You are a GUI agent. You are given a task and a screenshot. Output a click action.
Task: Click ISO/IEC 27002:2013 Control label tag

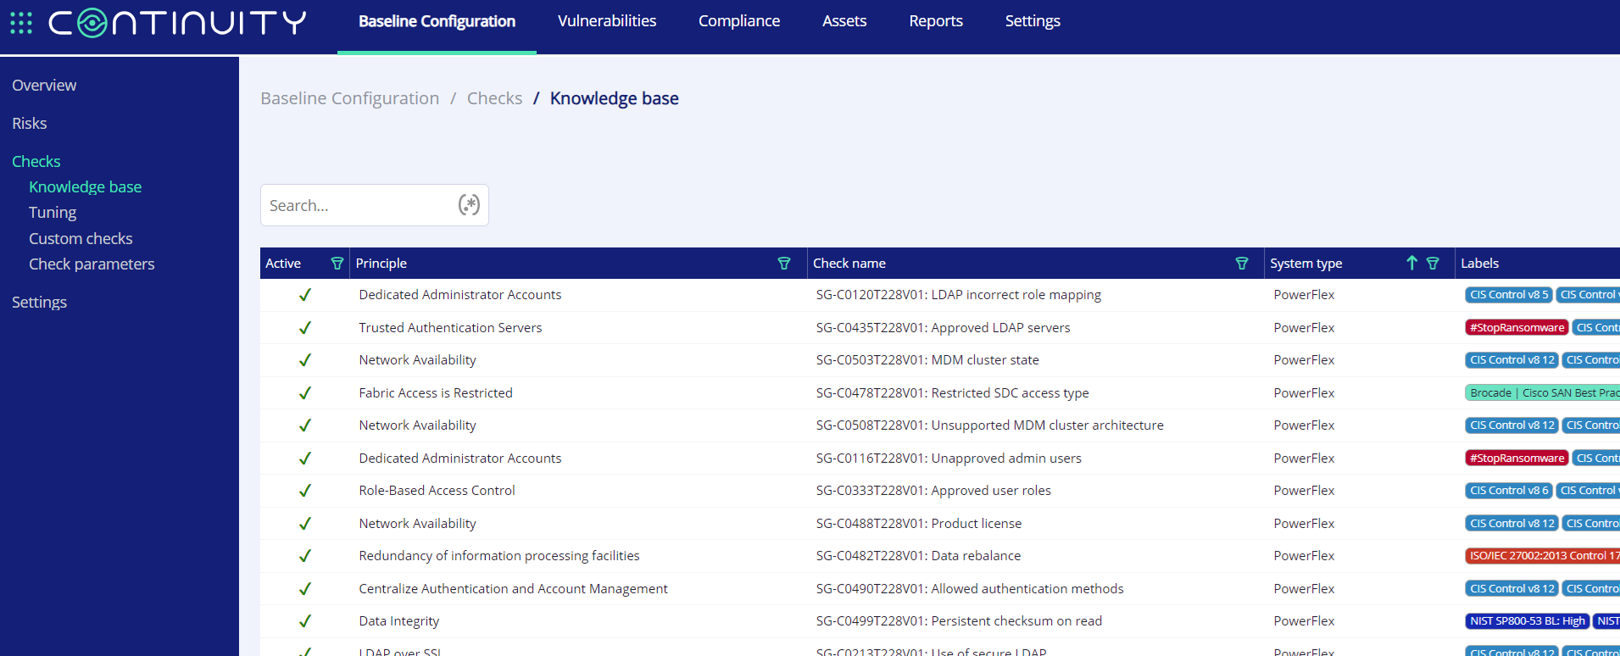click(1542, 556)
